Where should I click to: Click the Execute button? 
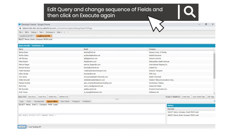22,127
